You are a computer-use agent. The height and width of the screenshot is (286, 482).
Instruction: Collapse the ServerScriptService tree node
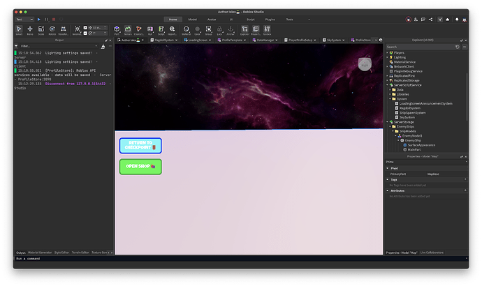click(x=388, y=85)
